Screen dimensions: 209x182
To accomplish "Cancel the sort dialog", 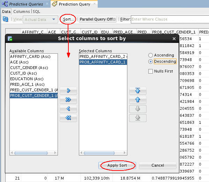I will (x=158, y=165).
